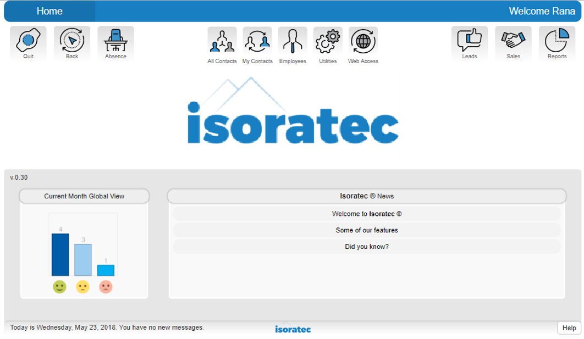Click the light blue bar labeled 3
Screen dimensions: 584x339
83,260
